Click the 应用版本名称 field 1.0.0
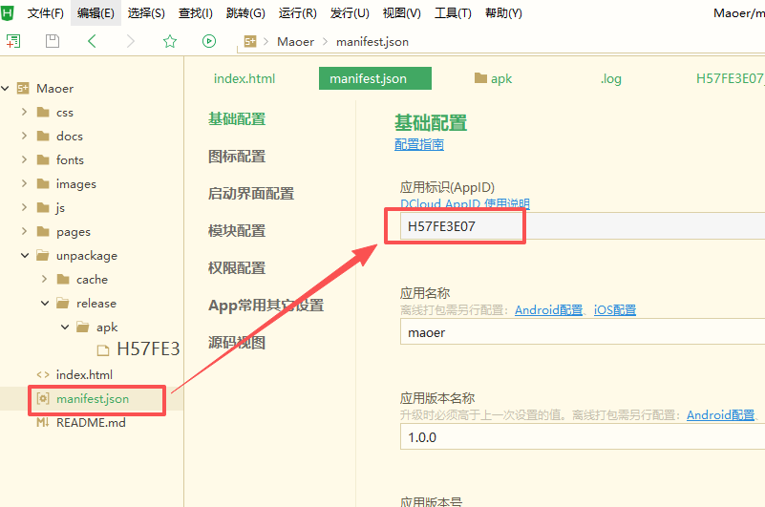 pos(583,436)
